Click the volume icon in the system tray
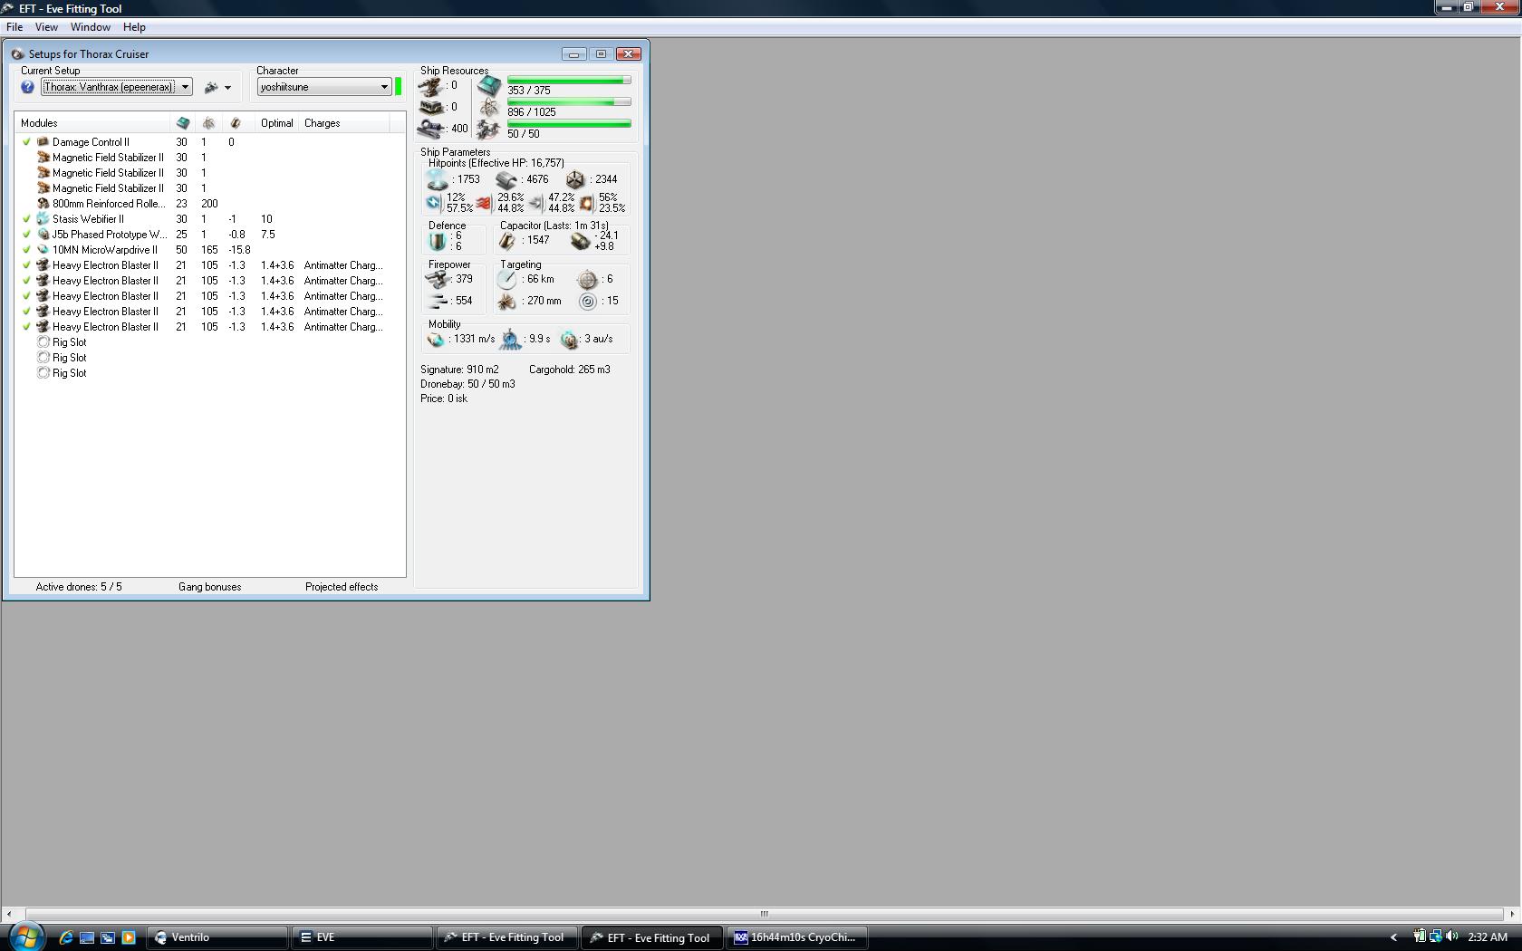 (1452, 937)
